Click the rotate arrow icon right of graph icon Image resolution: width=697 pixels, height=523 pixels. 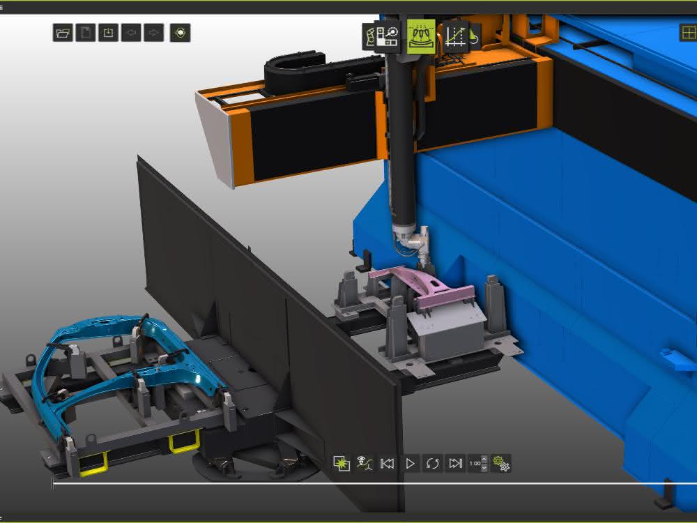click(x=474, y=37)
